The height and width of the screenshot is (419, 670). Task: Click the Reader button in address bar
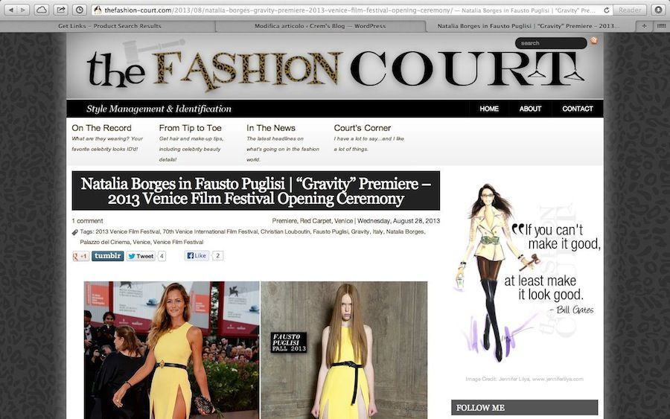tap(630, 10)
